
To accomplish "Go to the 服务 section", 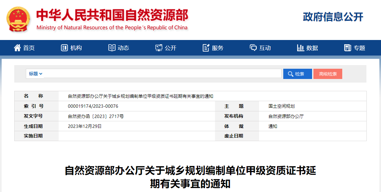I will (217, 48).
